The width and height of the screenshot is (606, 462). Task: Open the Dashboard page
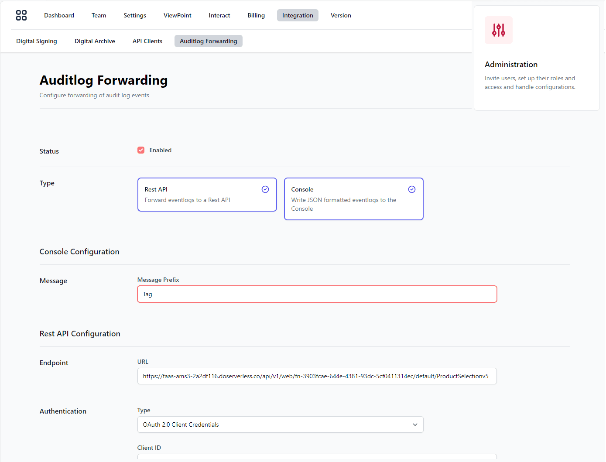point(59,15)
